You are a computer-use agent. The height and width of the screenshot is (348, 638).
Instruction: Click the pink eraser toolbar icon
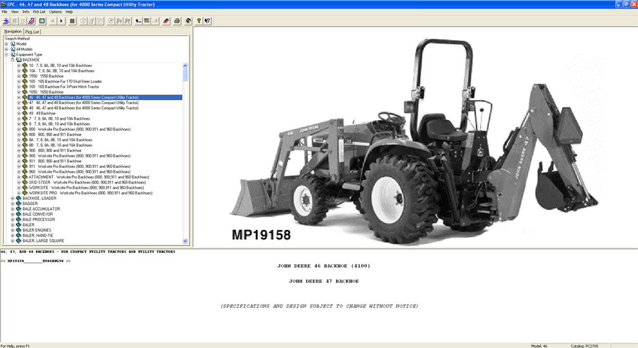(166, 21)
